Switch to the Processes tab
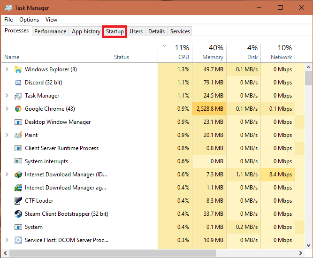The width and height of the screenshot is (313, 258). pos(16,30)
